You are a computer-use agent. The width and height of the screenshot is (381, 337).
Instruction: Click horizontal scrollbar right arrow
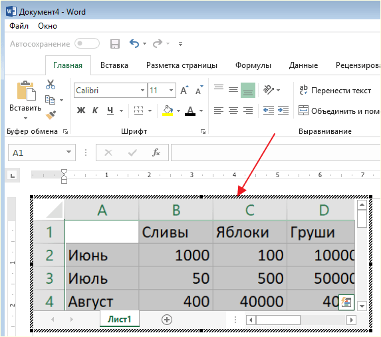pos(351,320)
